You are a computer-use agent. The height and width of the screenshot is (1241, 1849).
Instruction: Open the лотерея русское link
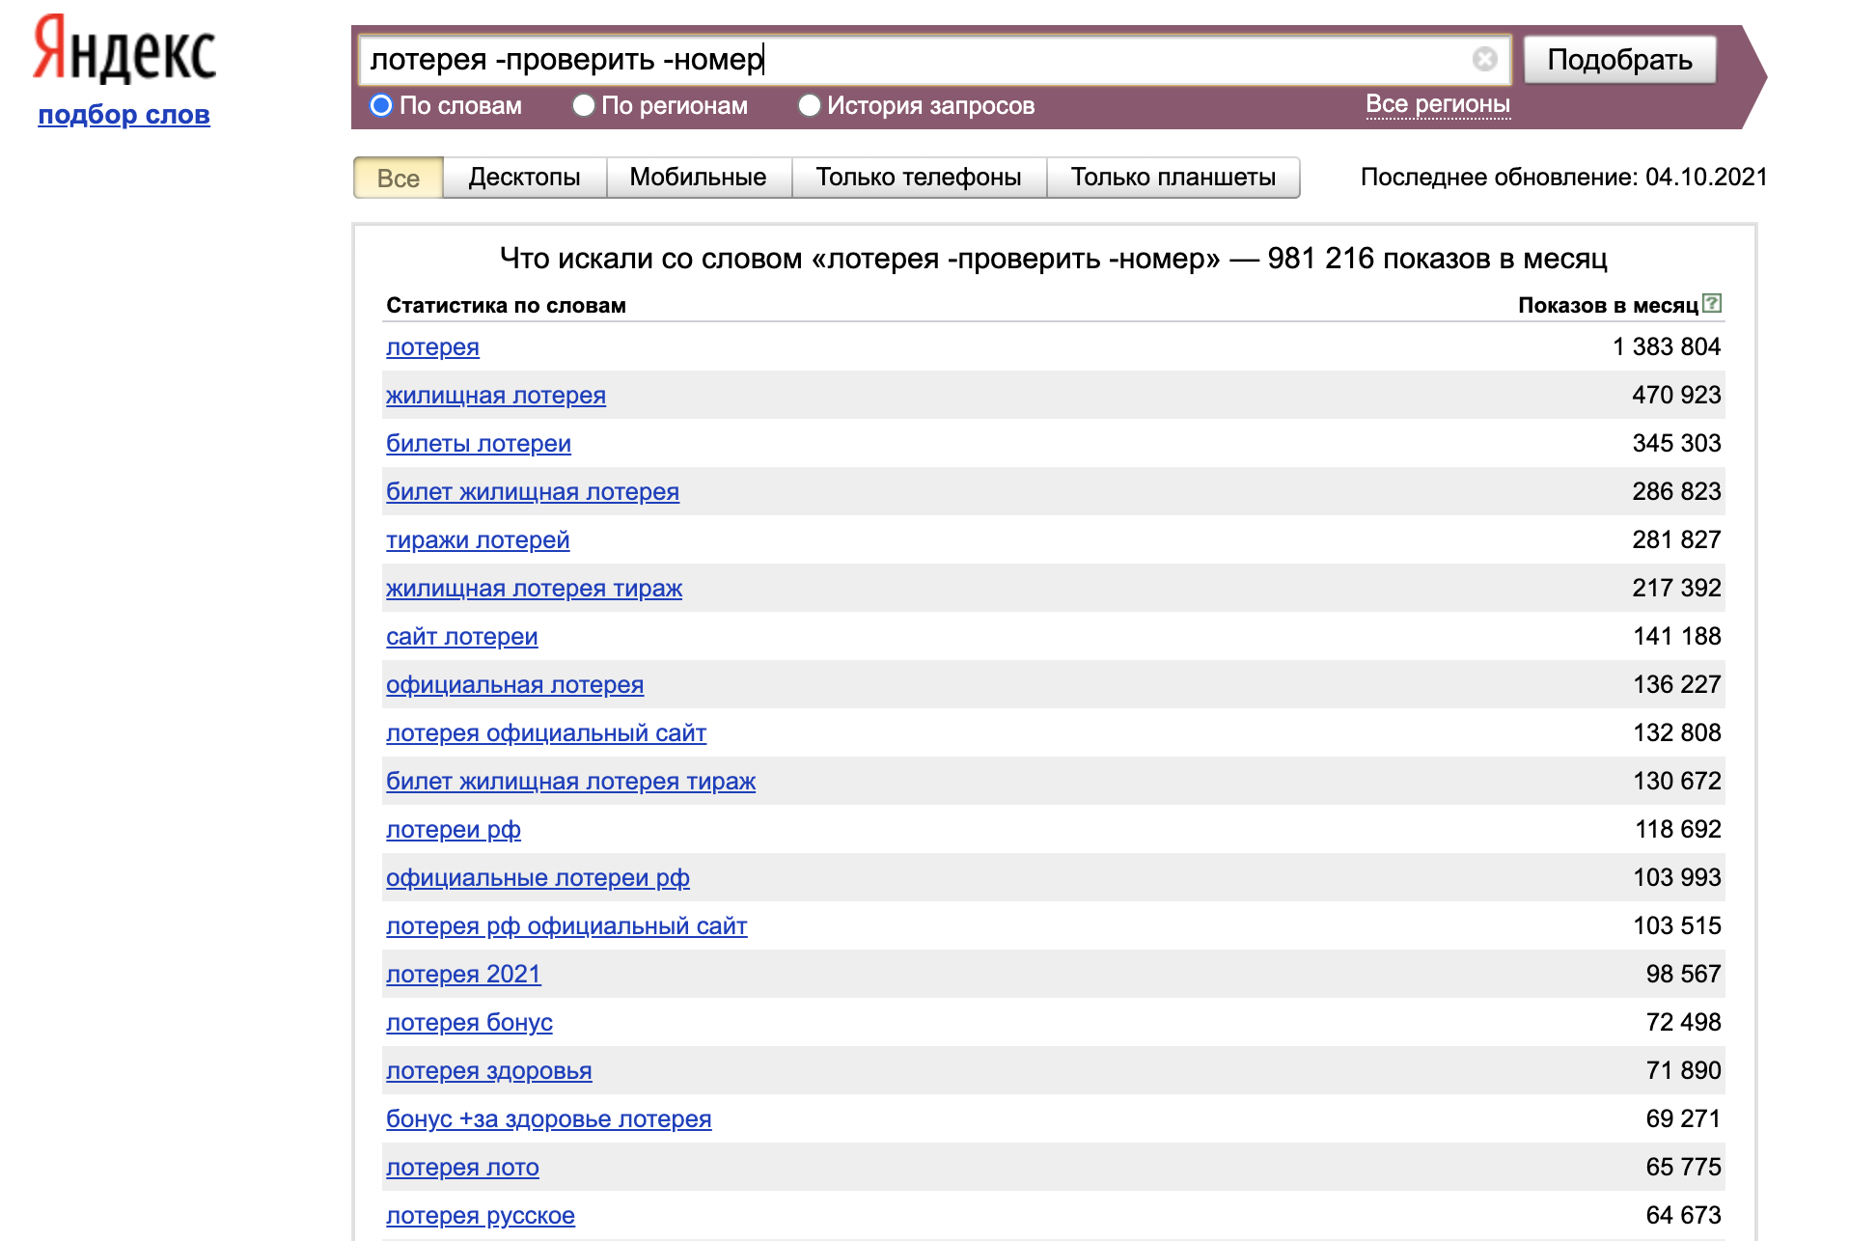[481, 1215]
